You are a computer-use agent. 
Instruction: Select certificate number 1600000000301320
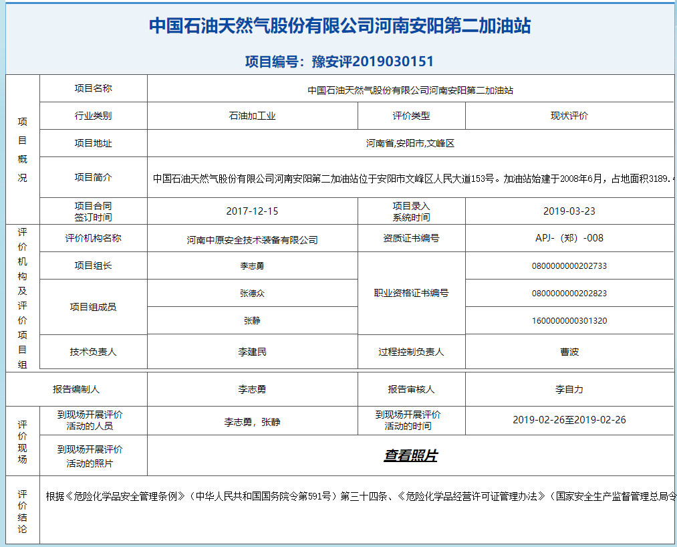[569, 320]
